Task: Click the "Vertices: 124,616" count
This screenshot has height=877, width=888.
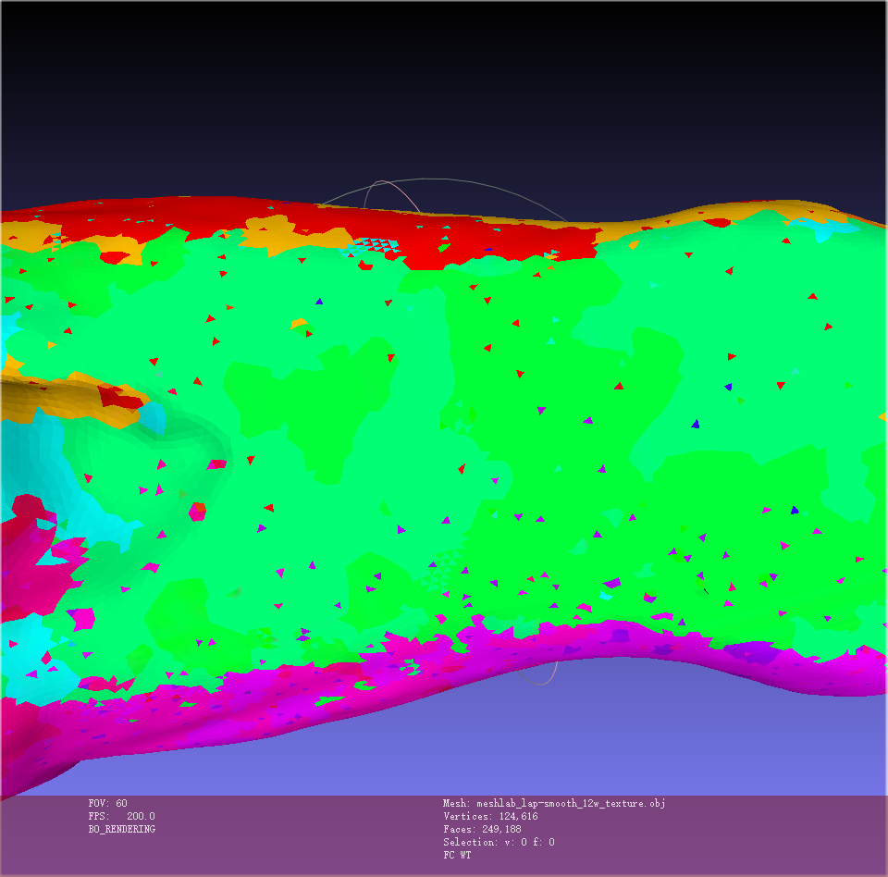Action: click(x=490, y=816)
